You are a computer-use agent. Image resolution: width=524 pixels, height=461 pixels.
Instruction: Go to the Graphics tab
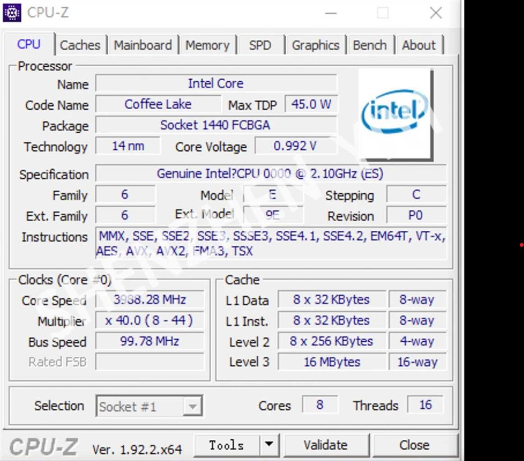click(x=316, y=45)
